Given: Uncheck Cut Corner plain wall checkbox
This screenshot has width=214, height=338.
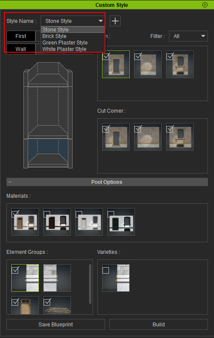Looking at the screenshot, I should tap(138, 129).
